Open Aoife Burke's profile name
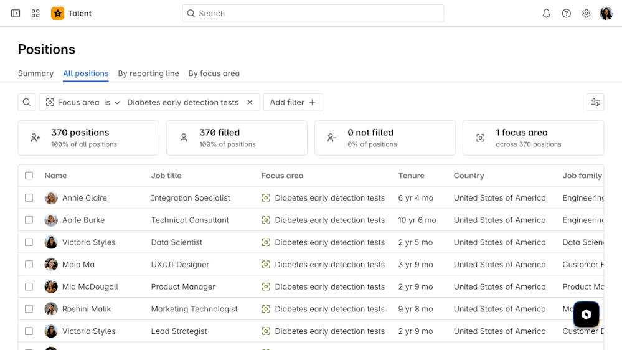The image size is (622, 350). [x=83, y=220]
